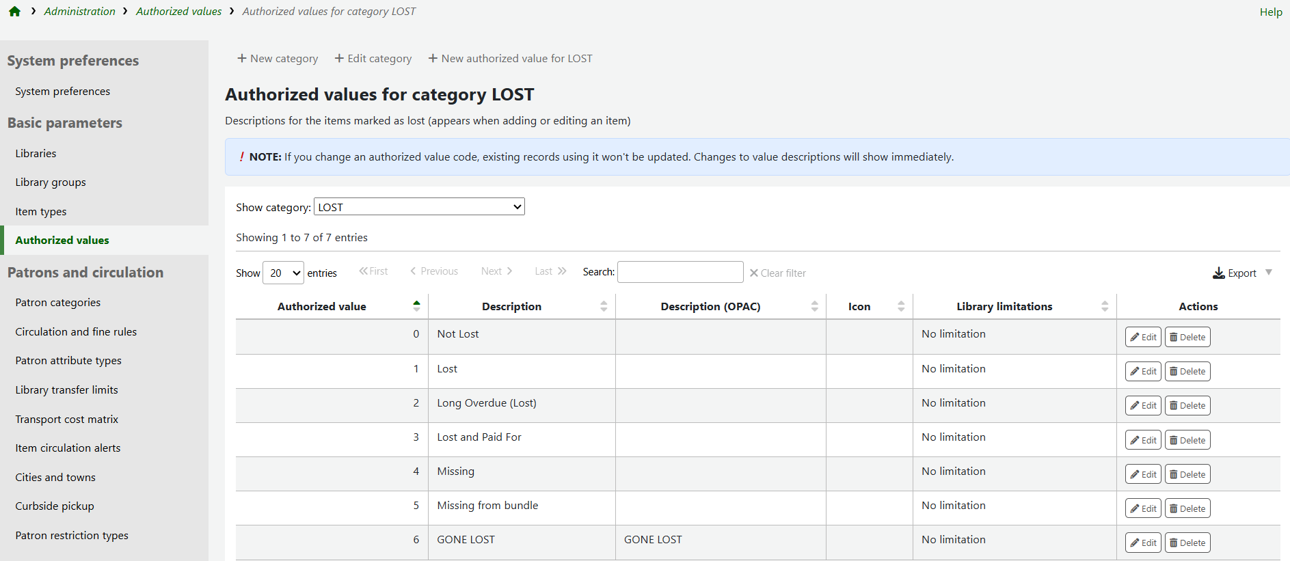Screen dimensions: 1290x561
Task: Click sort arrows on Icon column
Action: tap(901, 306)
